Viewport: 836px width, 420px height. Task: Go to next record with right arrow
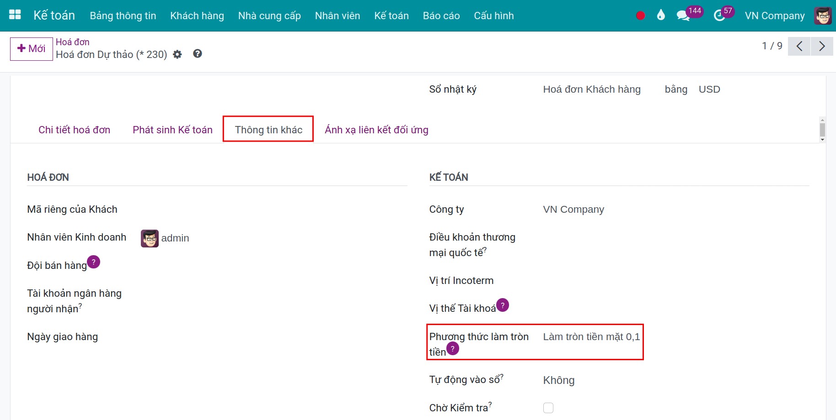click(x=822, y=46)
